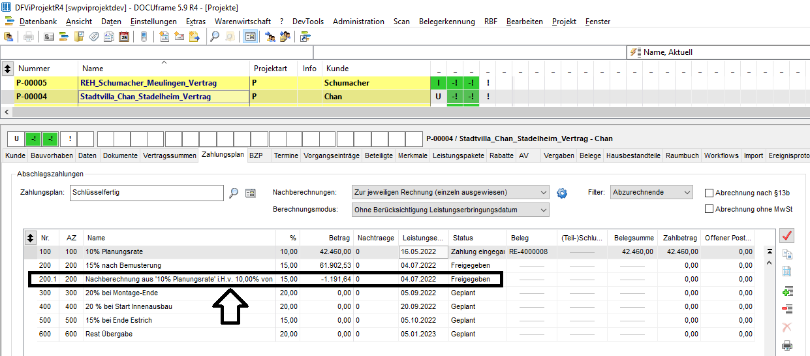Select payment row 10% Planungsrate
The width and height of the screenshot is (810, 356).
[389, 251]
